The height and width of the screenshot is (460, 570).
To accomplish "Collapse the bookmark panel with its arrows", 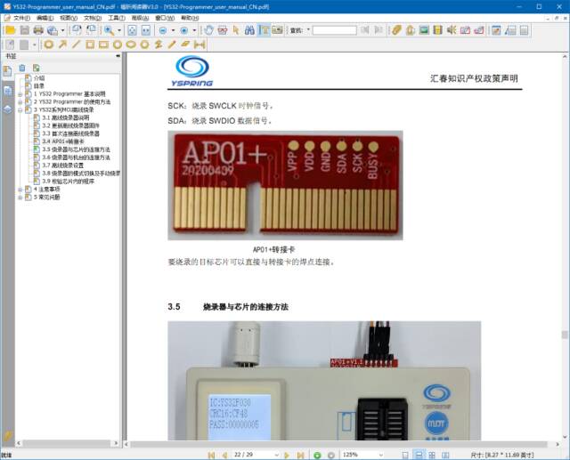I will [118, 56].
